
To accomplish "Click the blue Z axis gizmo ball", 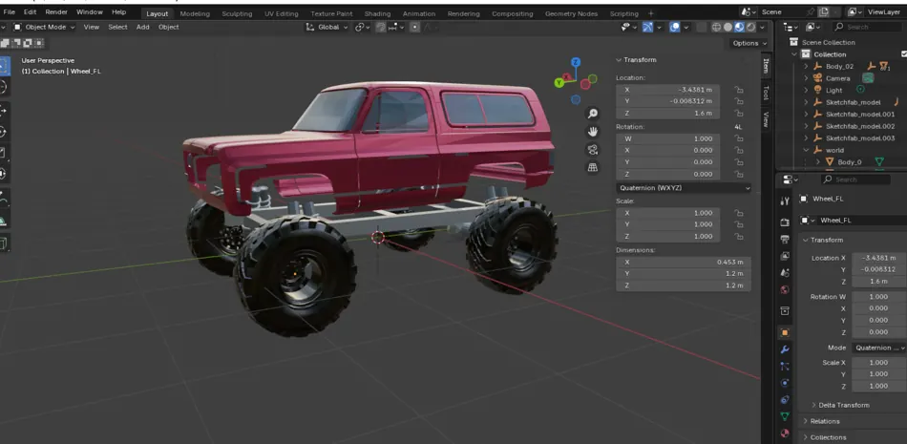I will point(576,61).
